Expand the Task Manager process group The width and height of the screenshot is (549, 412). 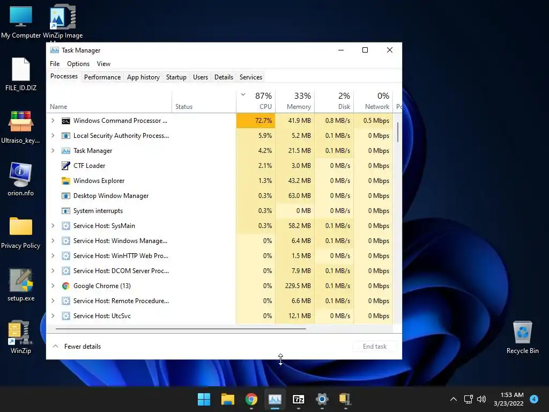pyautogui.click(x=53, y=151)
